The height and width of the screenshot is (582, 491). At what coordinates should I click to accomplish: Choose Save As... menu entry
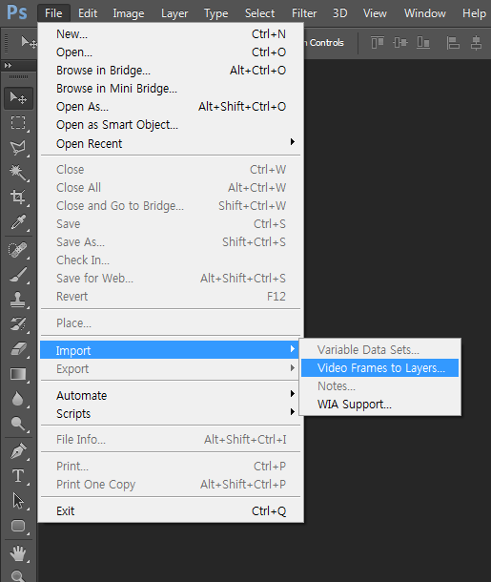click(x=171, y=242)
